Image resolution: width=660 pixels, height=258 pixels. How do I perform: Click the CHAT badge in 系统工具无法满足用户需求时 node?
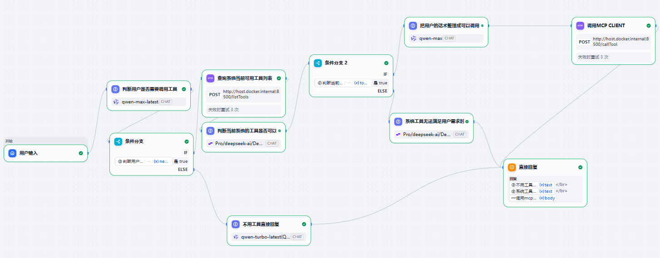pyautogui.click(x=460, y=134)
